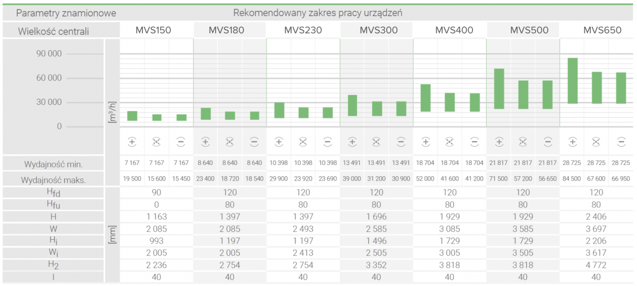The image size is (637, 286).
Task: Select the crossed circle icon under MVS400
Action: (x=450, y=142)
